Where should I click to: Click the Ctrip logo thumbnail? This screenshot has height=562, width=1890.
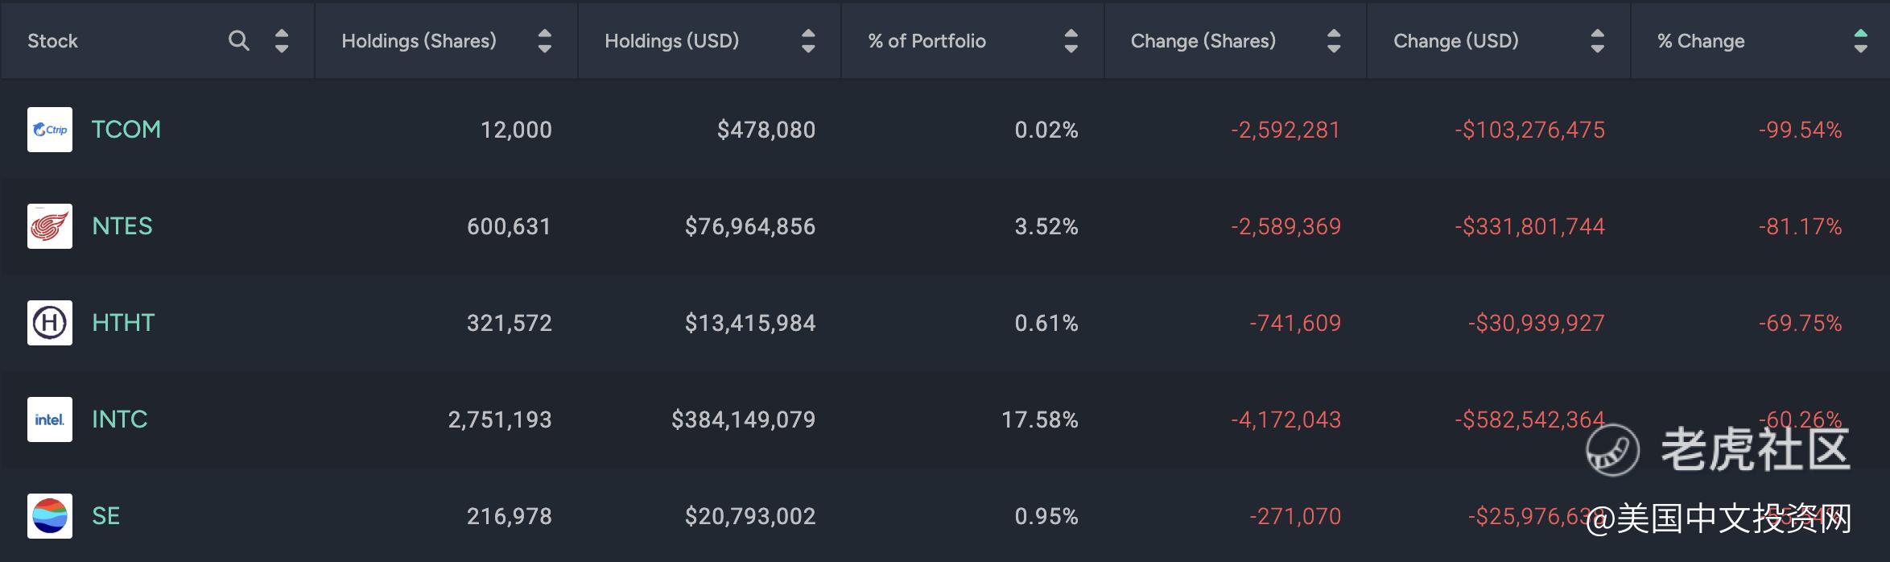click(50, 130)
